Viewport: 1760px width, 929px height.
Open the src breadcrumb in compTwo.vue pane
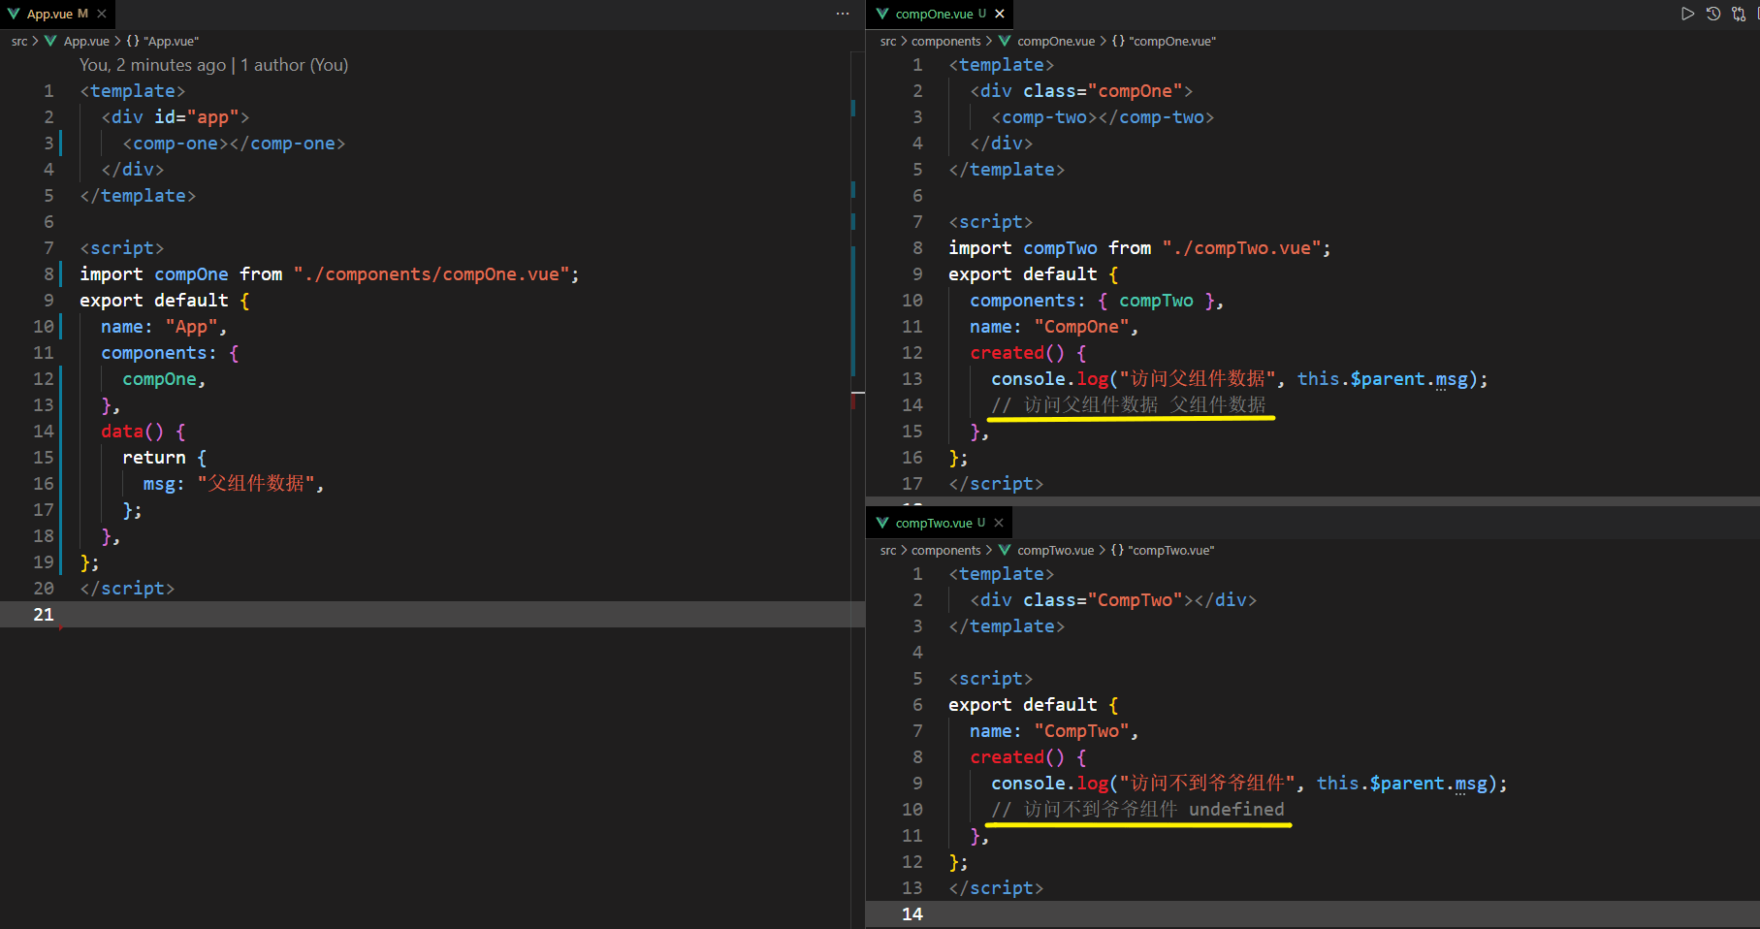(x=888, y=550)
